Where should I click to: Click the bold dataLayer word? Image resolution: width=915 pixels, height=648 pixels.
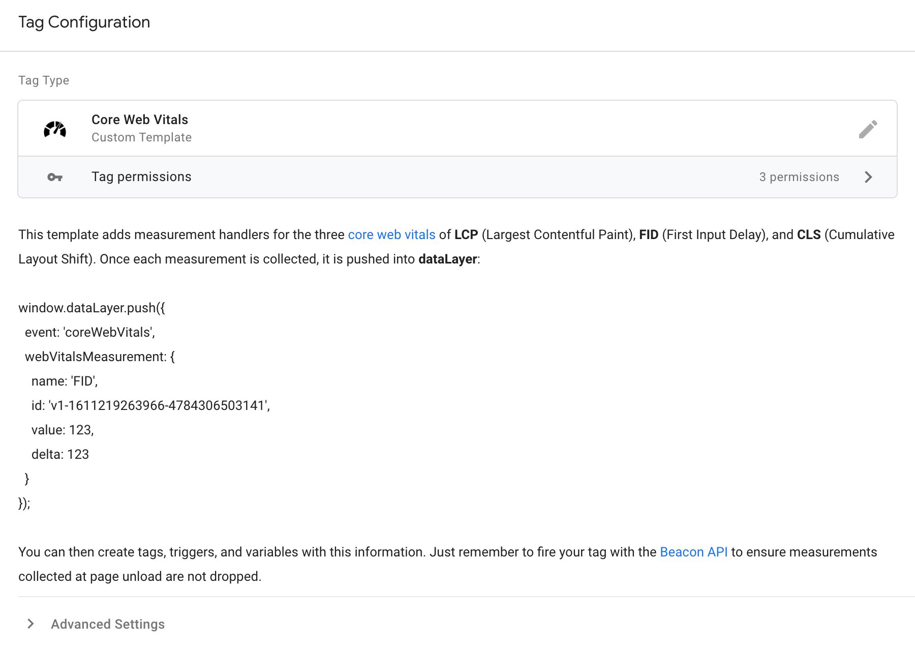(x=447, y=259)
